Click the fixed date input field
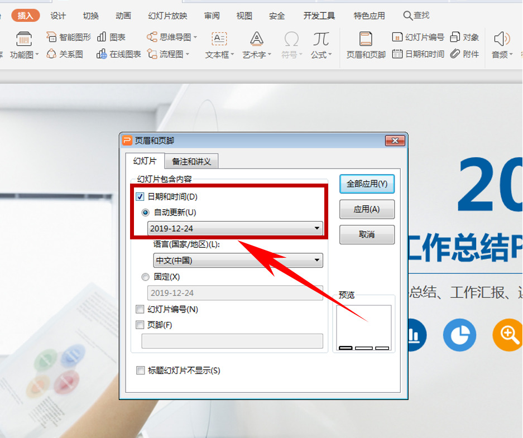The width and height of the screenshot is (523, 438). click(235, 293)
